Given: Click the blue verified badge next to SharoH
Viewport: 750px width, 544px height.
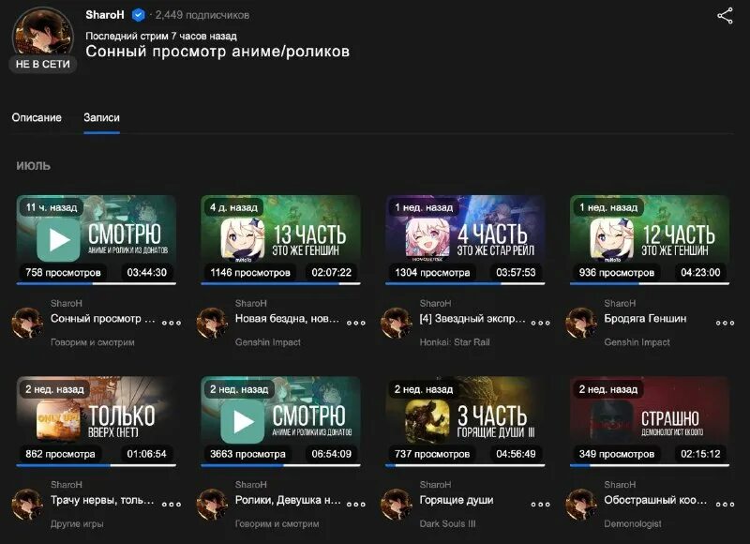Looking at the screenshot, I should (138, 15).
